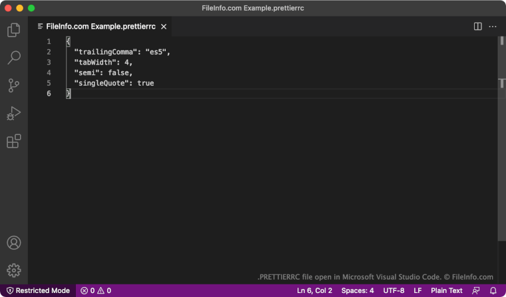
Task: Click the Restricted Mode status item
Action: (38, 290)
